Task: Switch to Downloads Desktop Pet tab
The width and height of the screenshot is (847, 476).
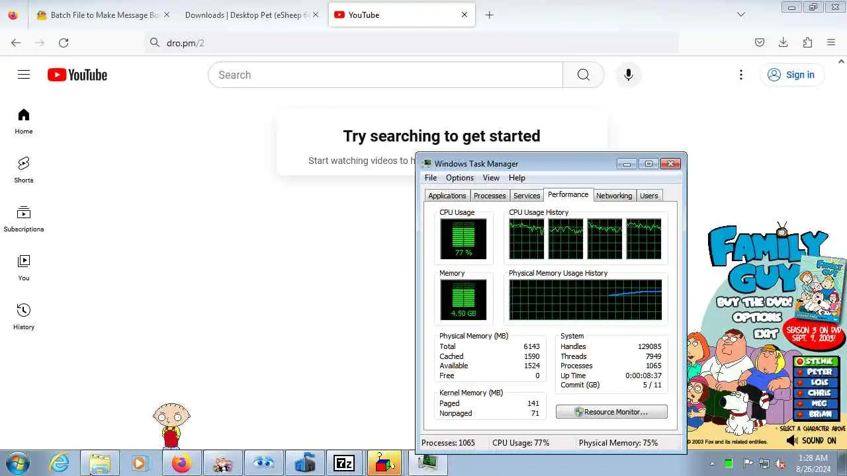Action: (247, 15)
